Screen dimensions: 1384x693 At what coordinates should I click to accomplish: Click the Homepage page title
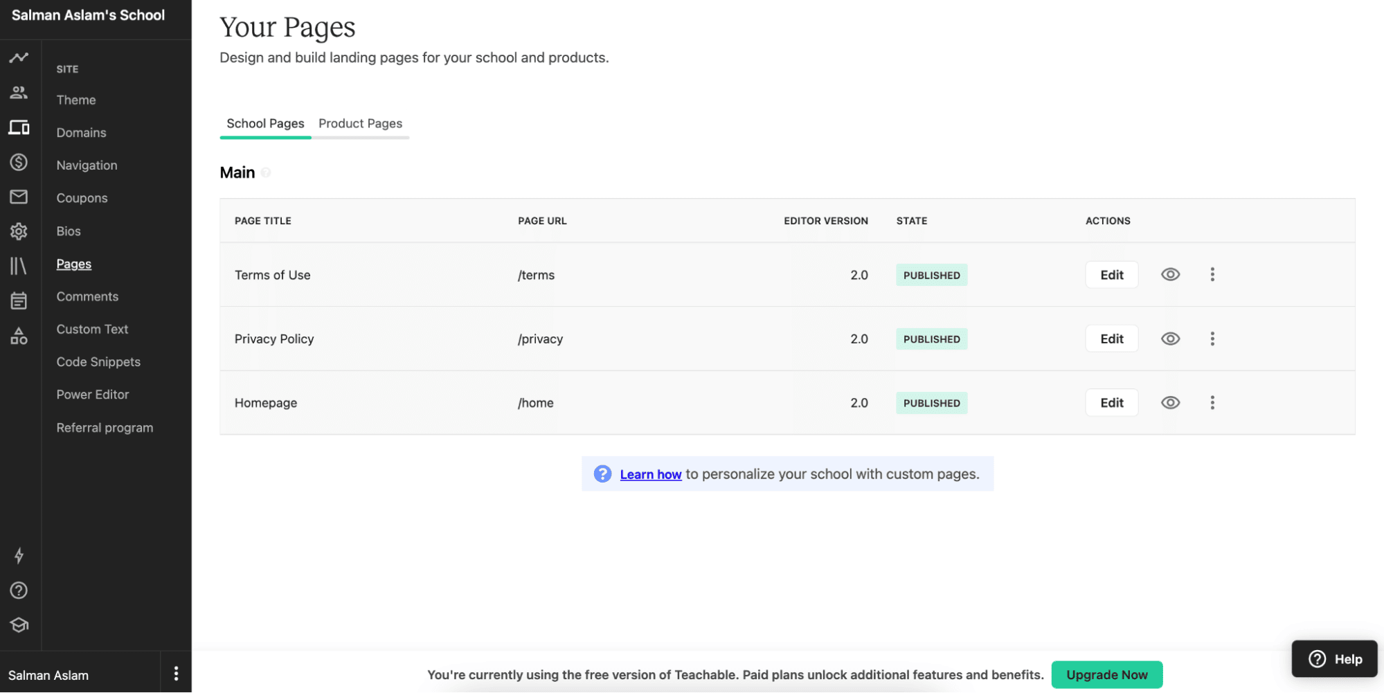265,403
